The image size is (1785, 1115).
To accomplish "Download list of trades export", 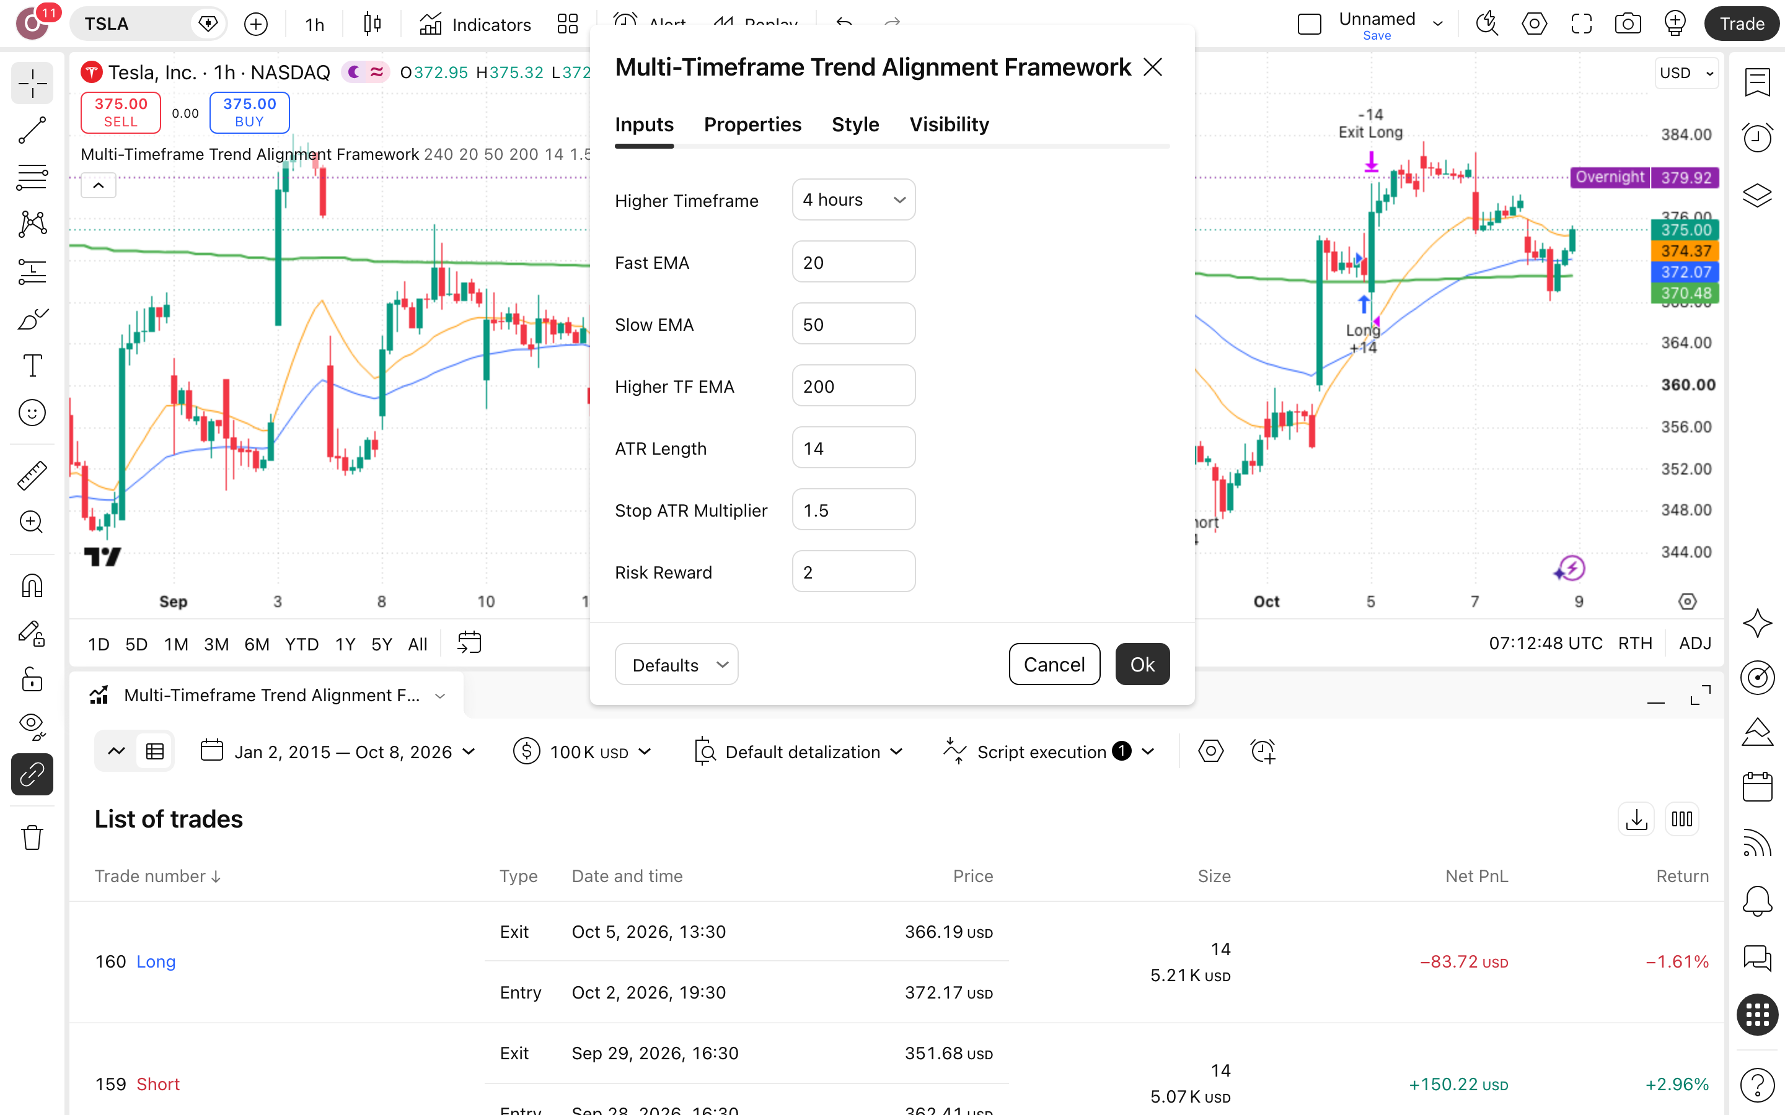I will (x=1636, y=820).
